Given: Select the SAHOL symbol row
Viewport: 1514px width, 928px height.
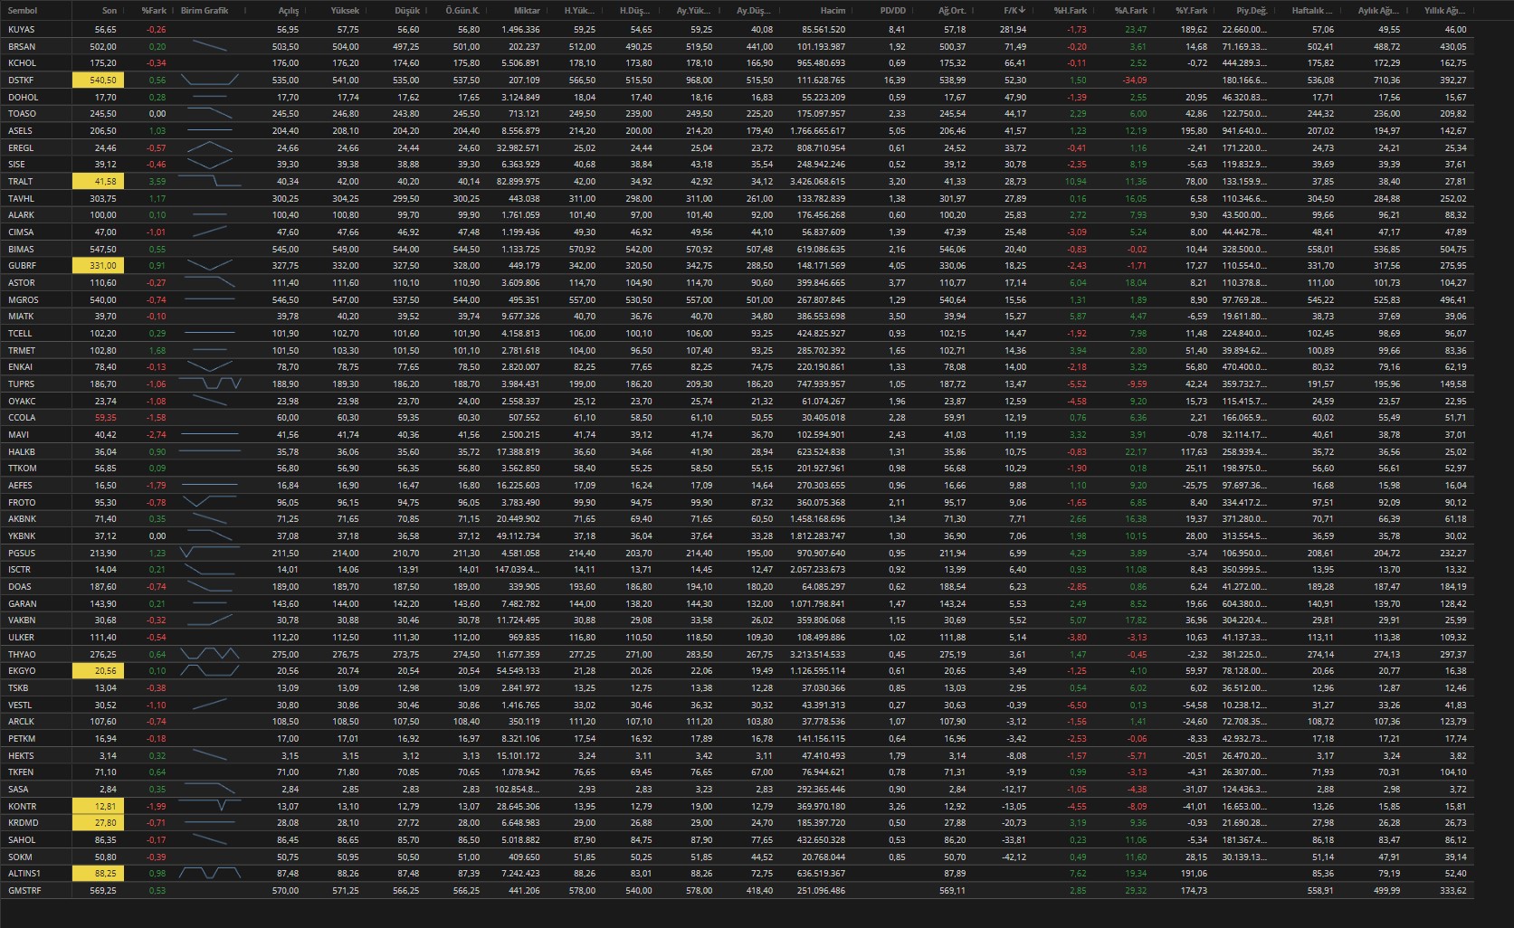Looking at the screenshot, I should [737, 839].
